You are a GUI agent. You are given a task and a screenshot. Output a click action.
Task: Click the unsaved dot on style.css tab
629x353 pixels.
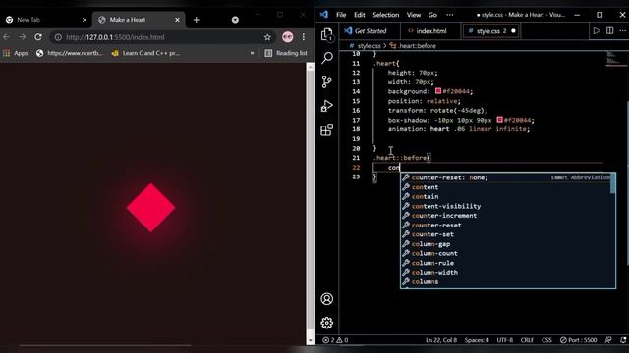click(x=513, y=30)
